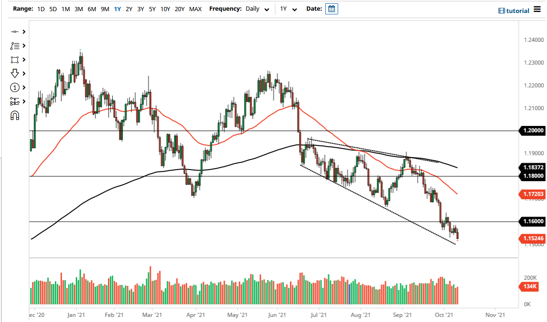Viewport: 547px width, 322px height.
Task: Select the Fibonacci retracement tool icon
Action: point(15,46)
